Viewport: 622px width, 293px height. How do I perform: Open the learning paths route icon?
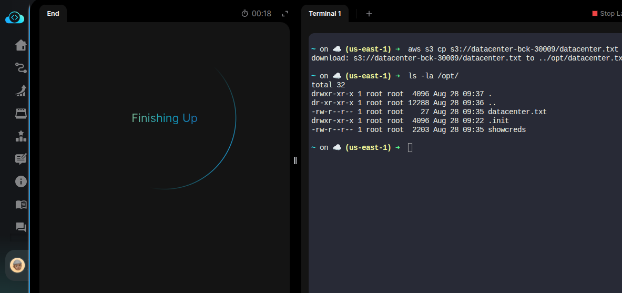click(x=21, y=68)
